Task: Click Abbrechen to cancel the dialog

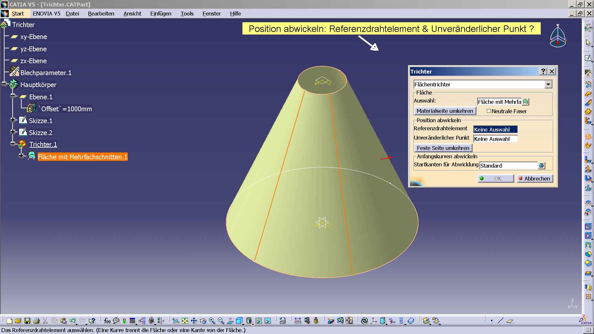Action: (535, 179)
